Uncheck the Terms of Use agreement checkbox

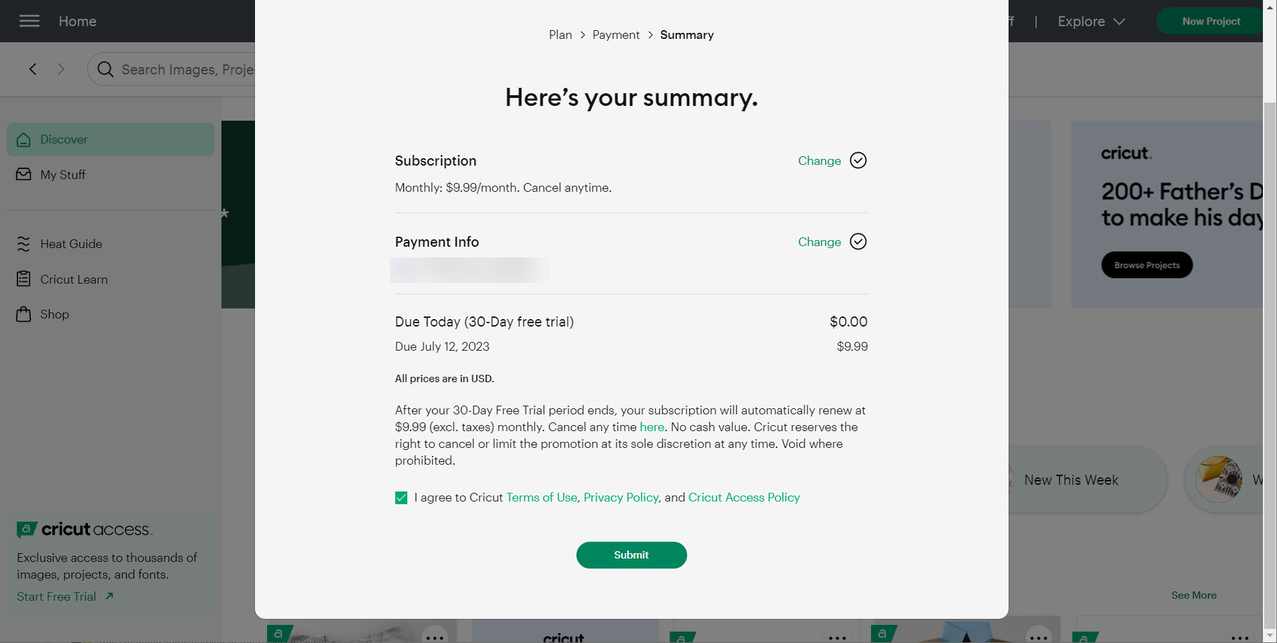pos(401,498)
